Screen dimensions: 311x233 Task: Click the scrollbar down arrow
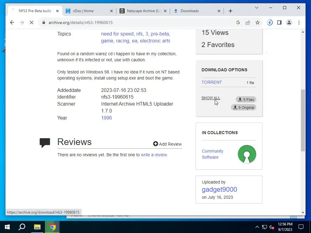[303, 213]
